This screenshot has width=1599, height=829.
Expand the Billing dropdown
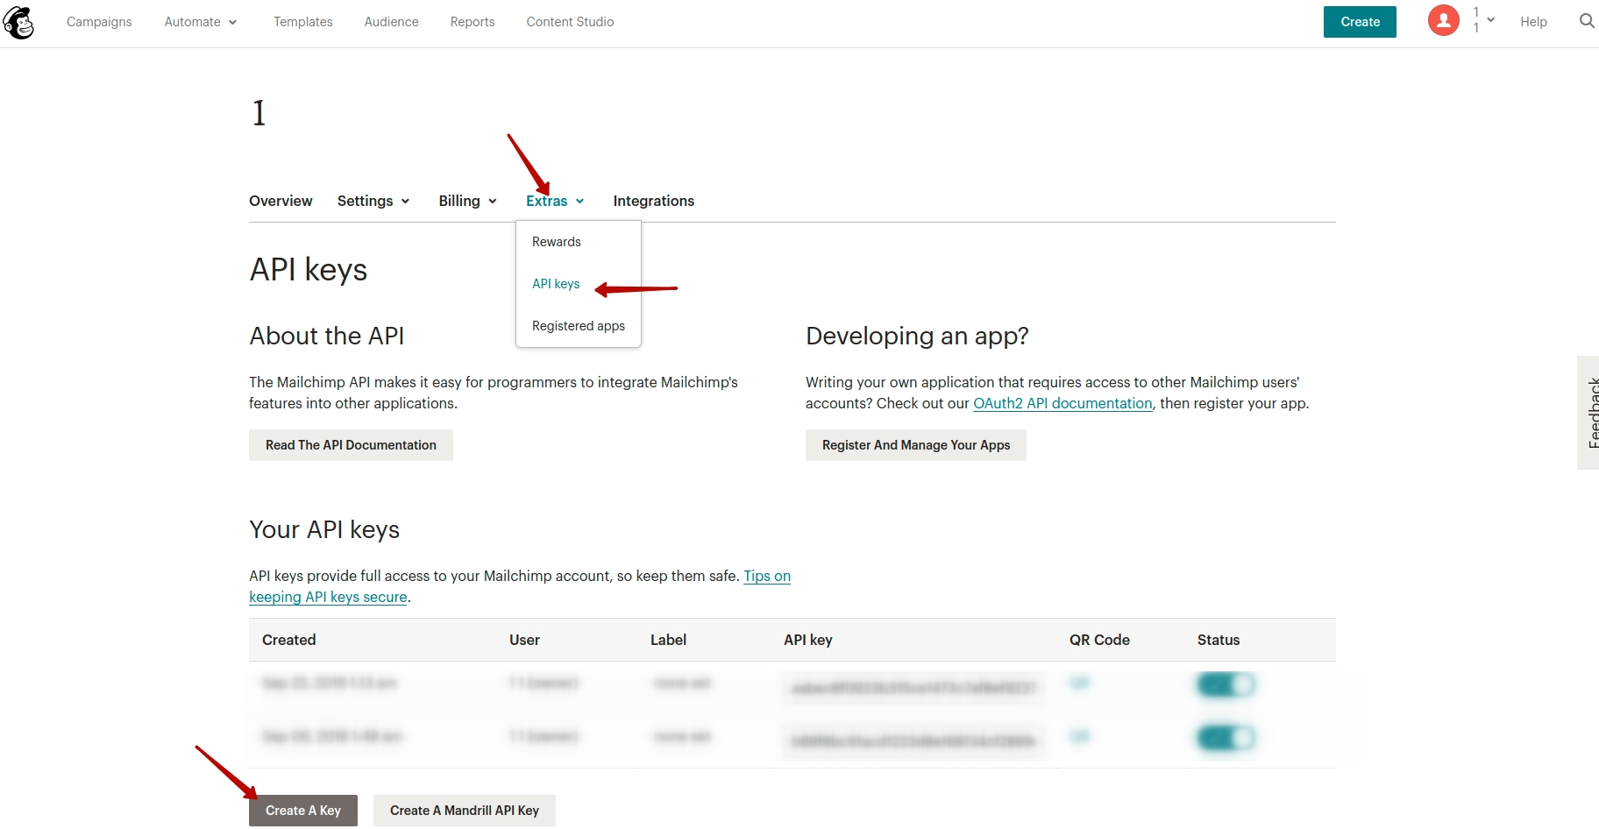coord(468,201)
